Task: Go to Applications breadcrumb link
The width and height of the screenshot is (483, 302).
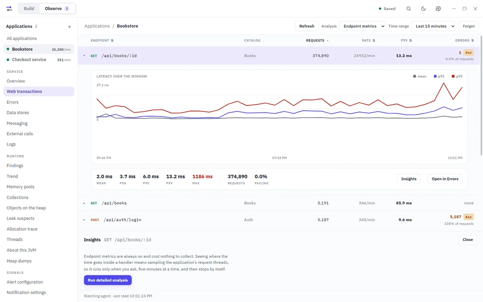Action: pyautogui.click(x=97, y=26)
